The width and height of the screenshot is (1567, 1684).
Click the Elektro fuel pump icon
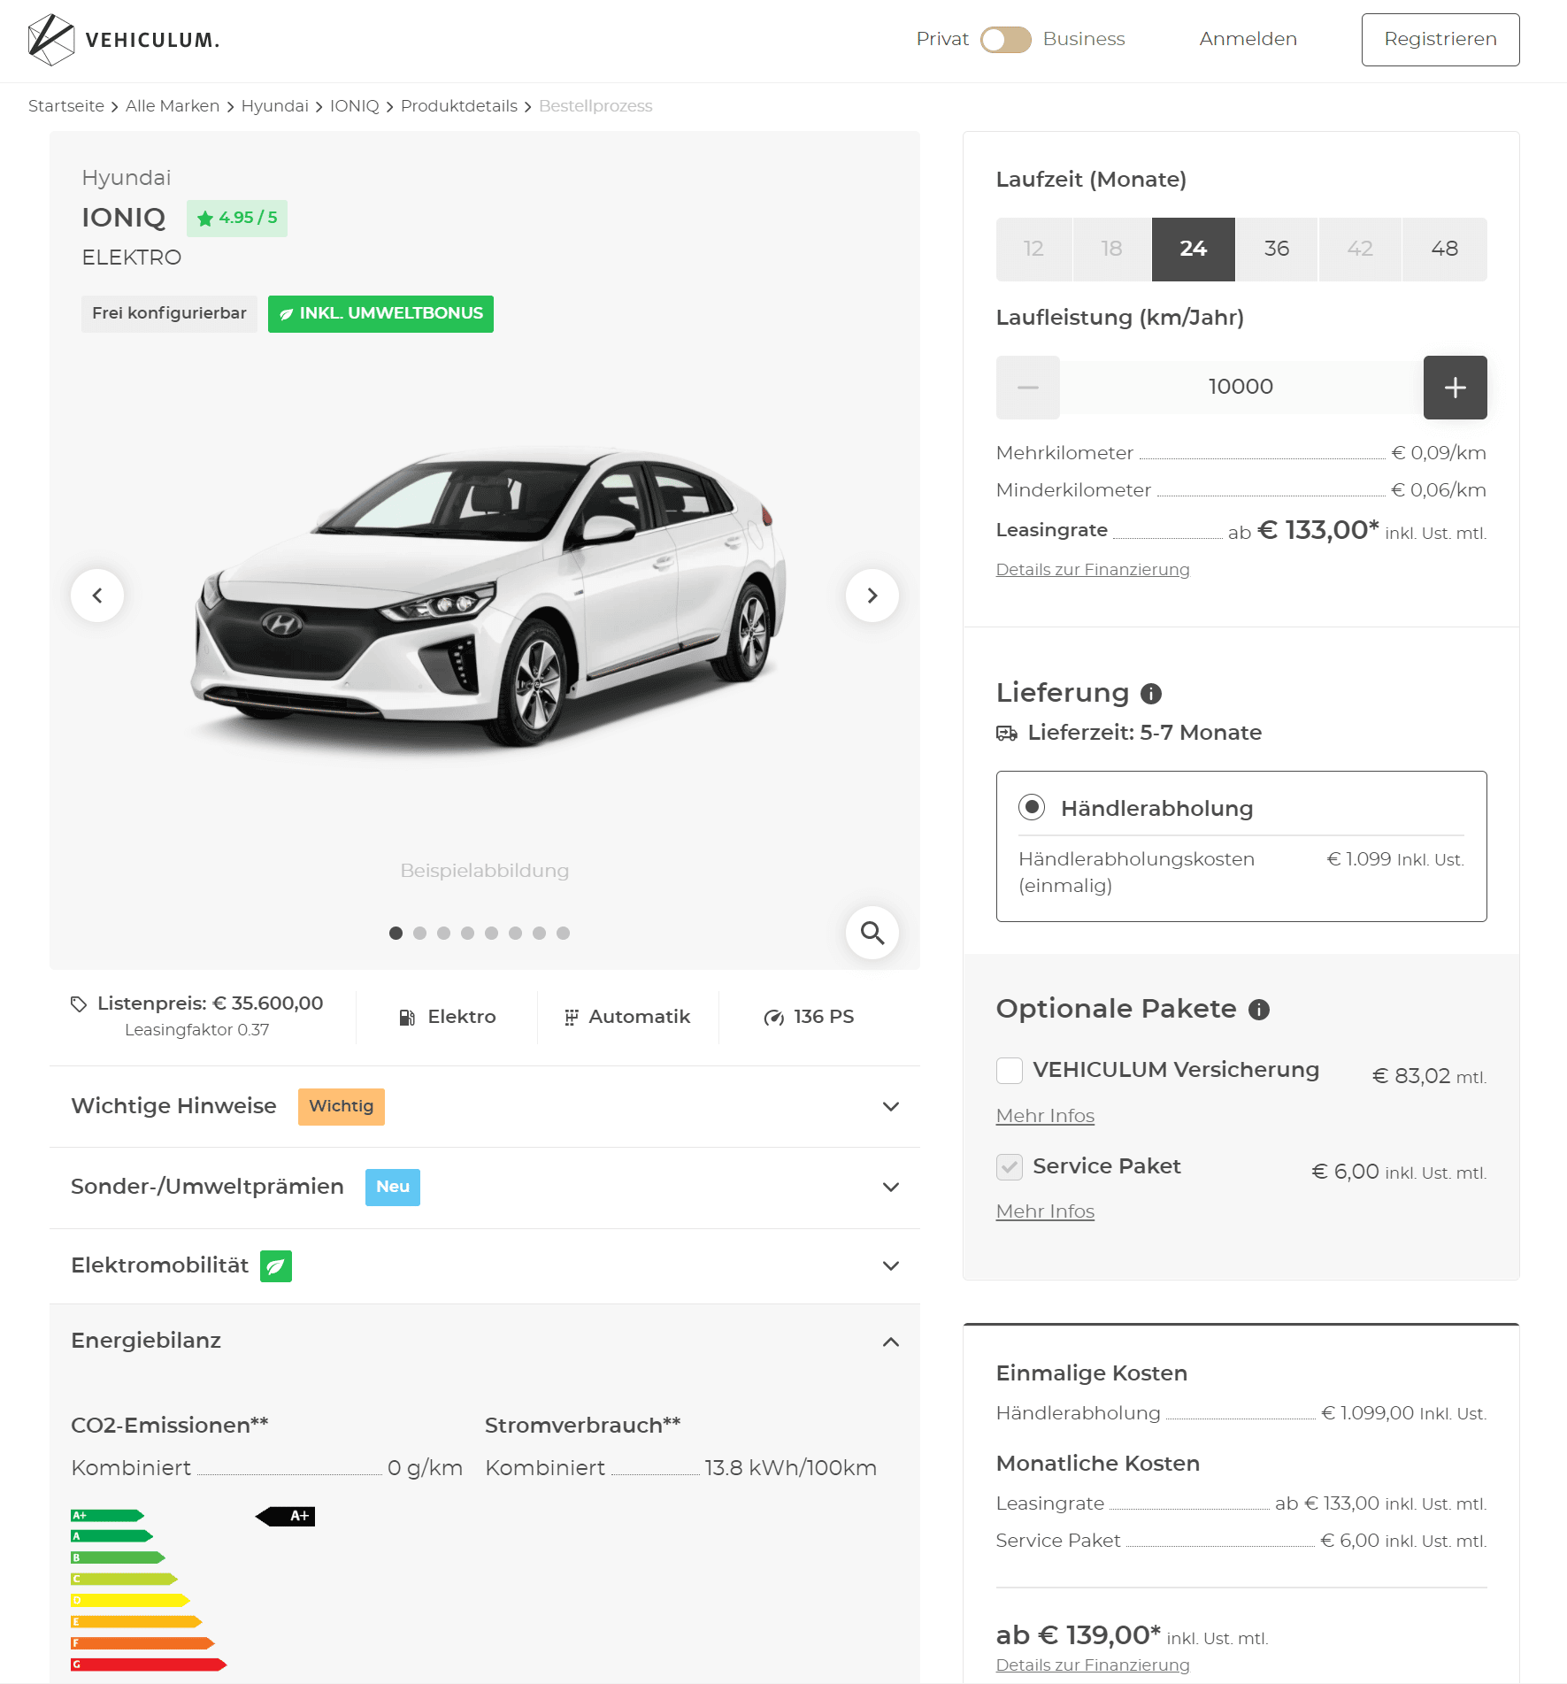click(407, 1018)
